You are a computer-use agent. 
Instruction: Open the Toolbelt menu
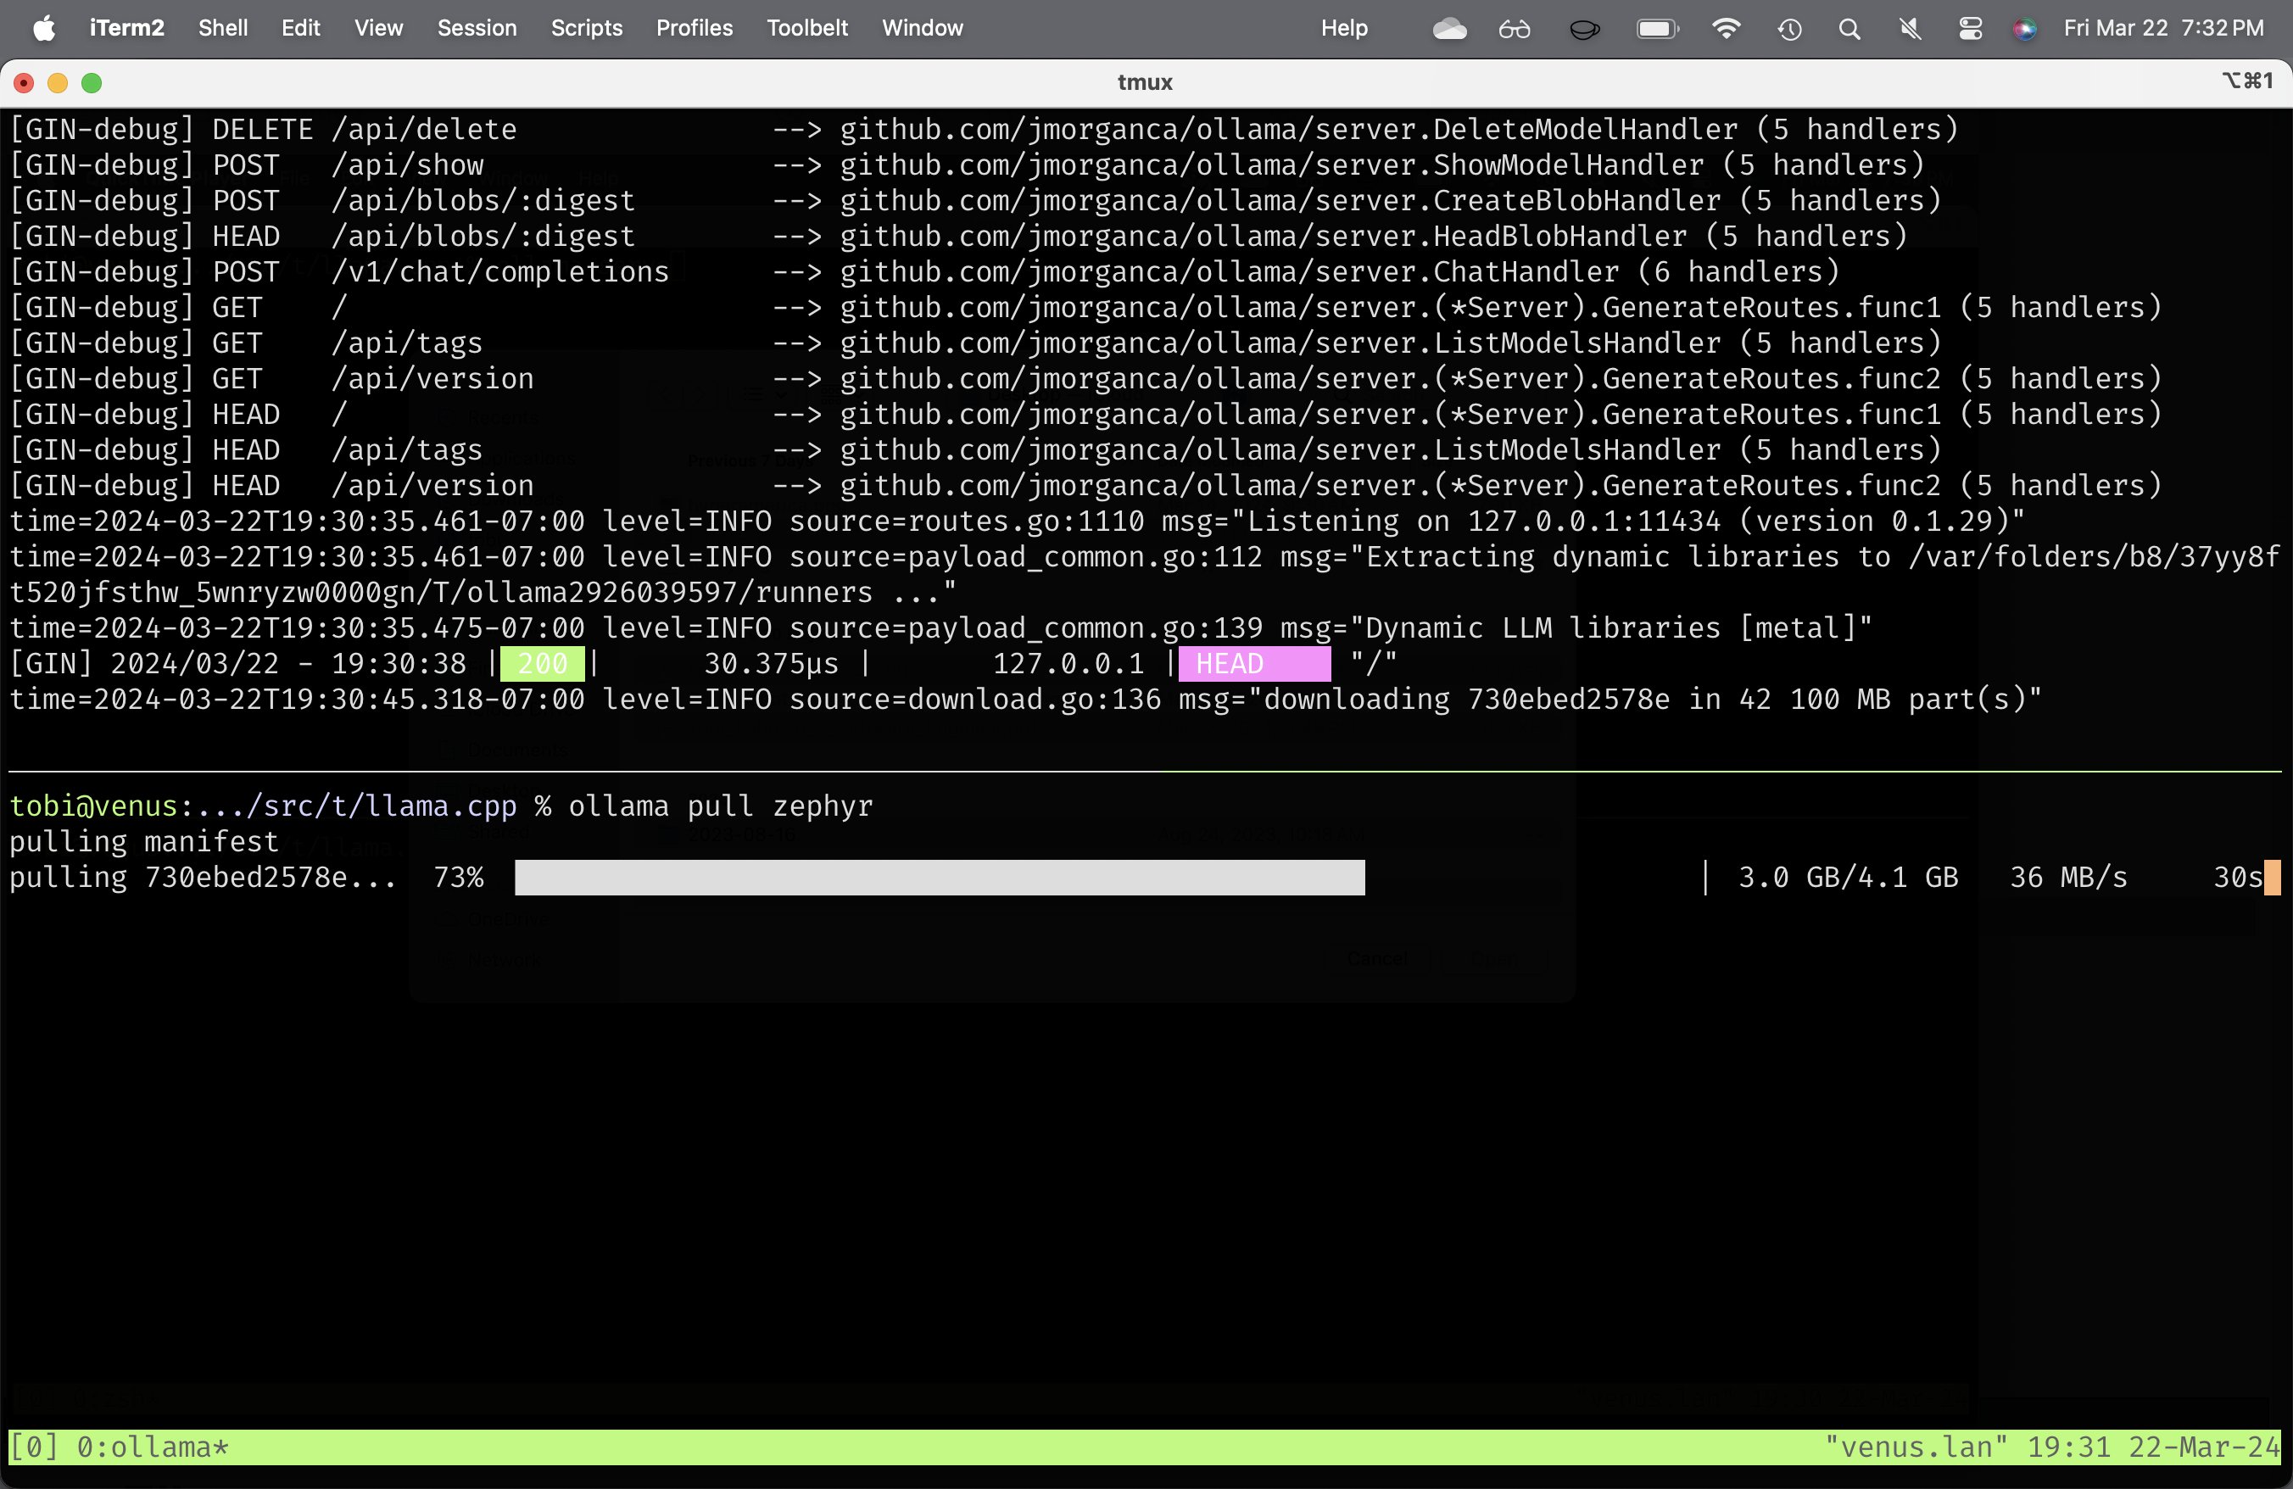807,28
